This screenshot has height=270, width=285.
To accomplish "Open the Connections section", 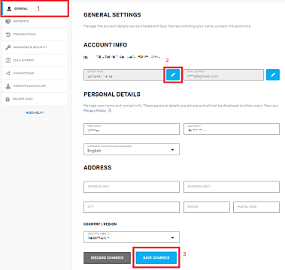I will (35, 73).
